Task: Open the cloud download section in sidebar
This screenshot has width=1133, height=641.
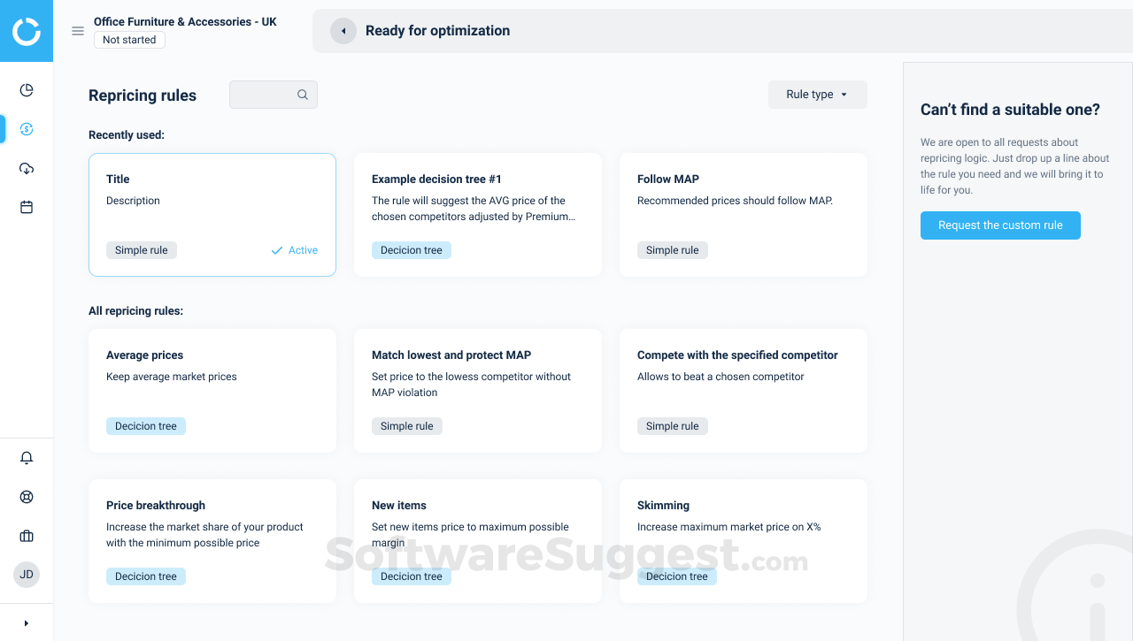Action: pos(27,168)
